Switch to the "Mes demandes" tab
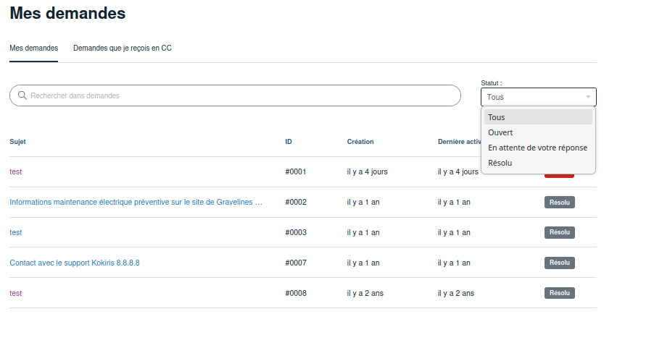Image resolution: width=654 pixels, height=361 pixels. (x=33, y=48)
